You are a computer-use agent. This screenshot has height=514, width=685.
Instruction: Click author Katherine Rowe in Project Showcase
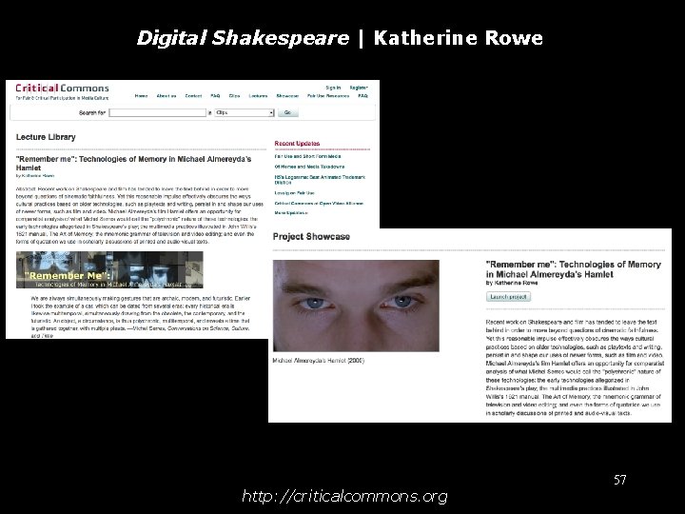(x=516, y=283)
